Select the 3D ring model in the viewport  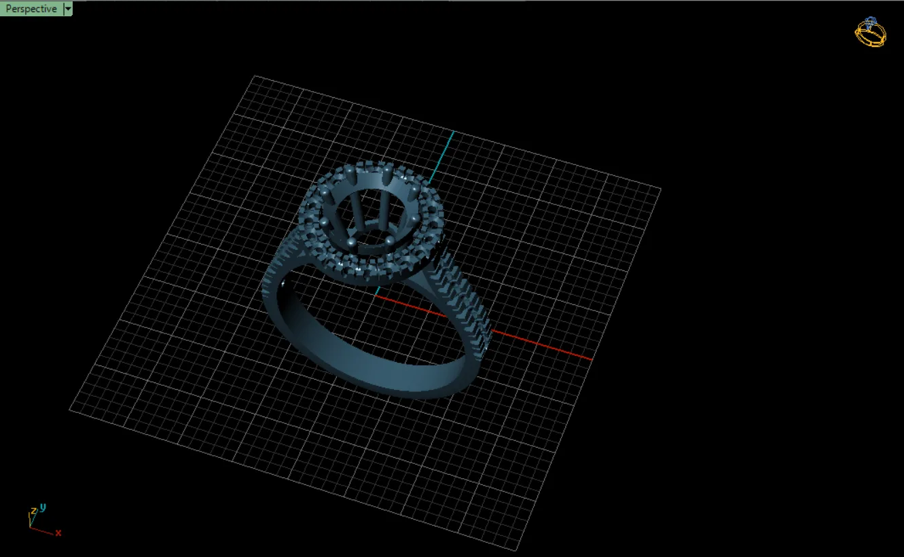(x=376, y=278)
